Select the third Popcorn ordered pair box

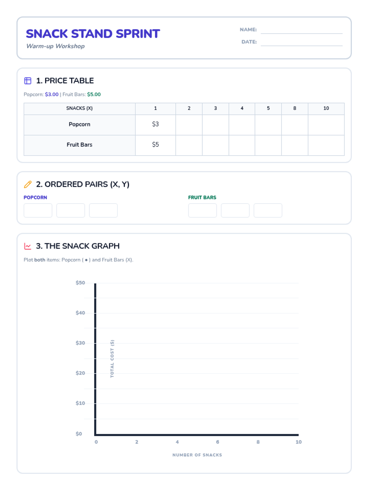(x=103, y=210)
